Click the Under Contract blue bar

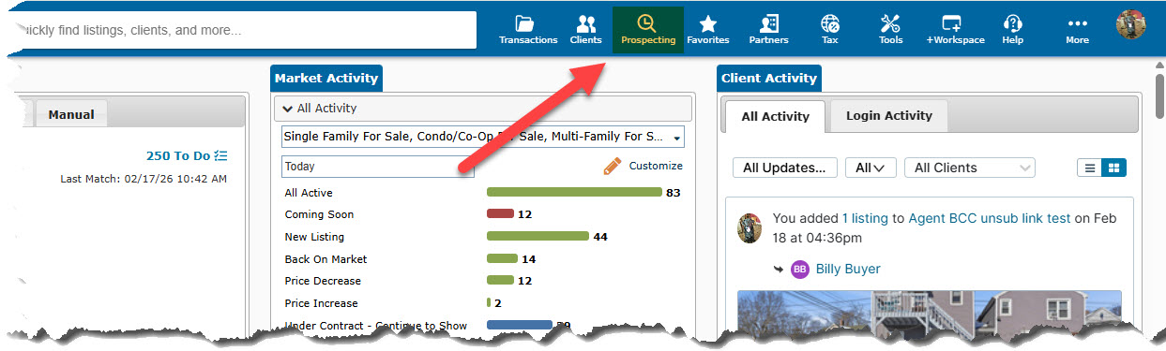519,324
